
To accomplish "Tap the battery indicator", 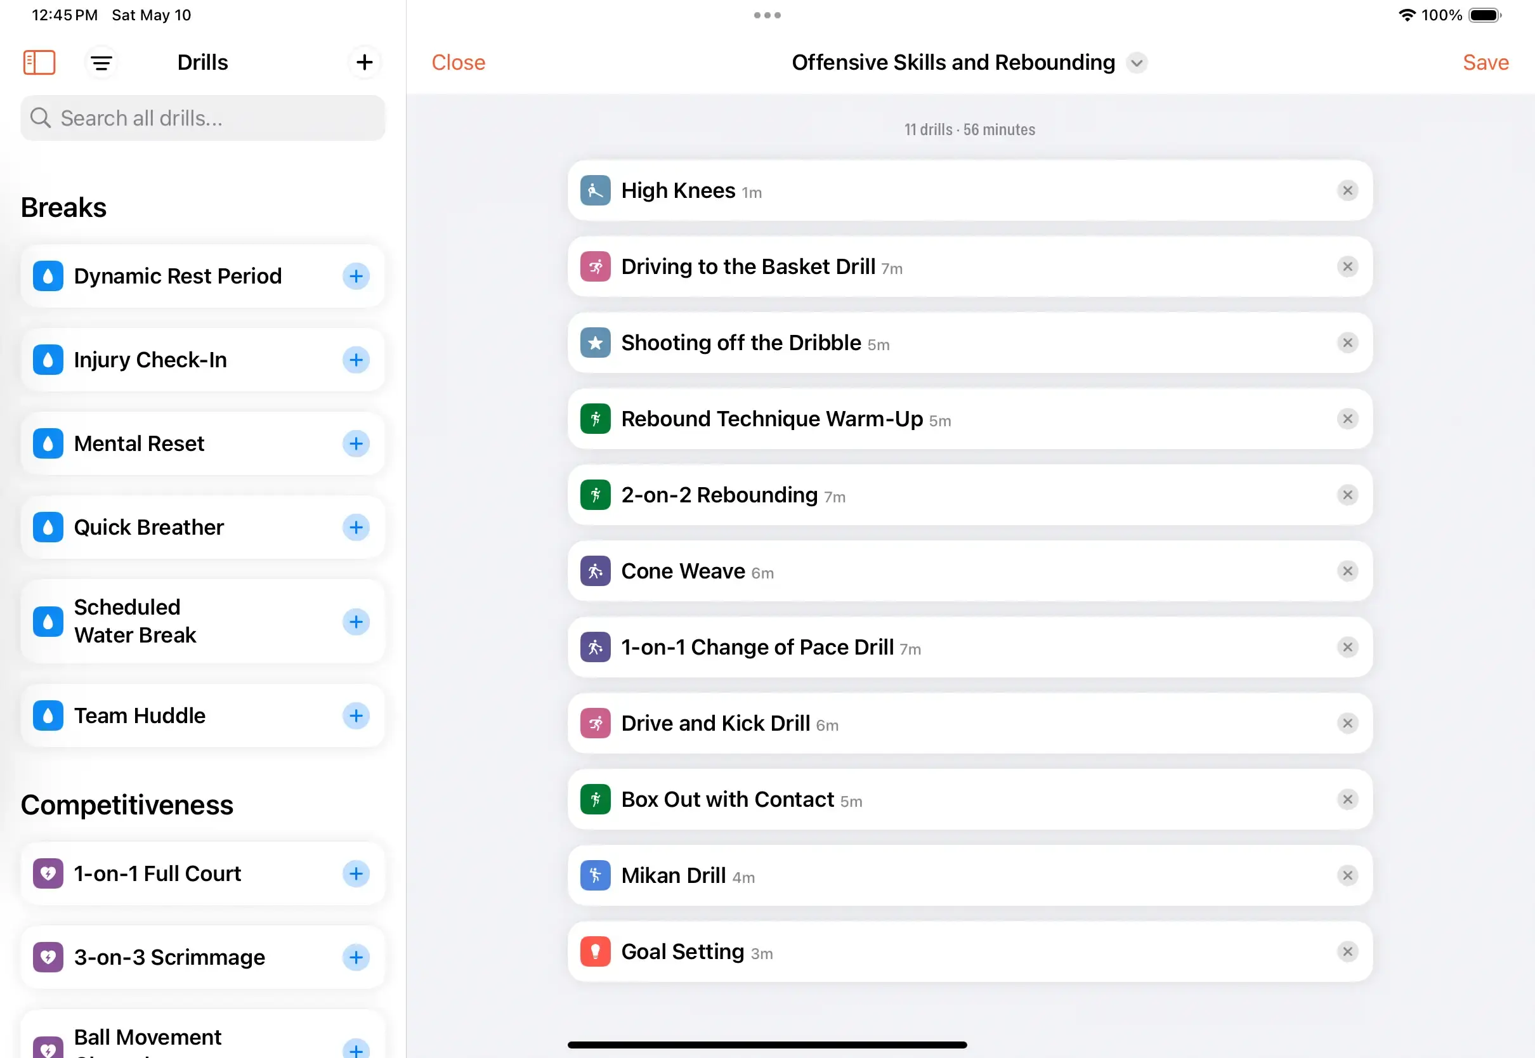I will coord(1486,15).
